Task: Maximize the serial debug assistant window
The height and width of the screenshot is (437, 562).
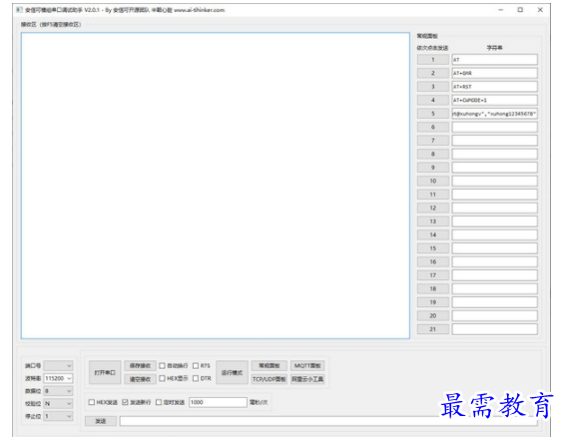Action: coord(520,10)
